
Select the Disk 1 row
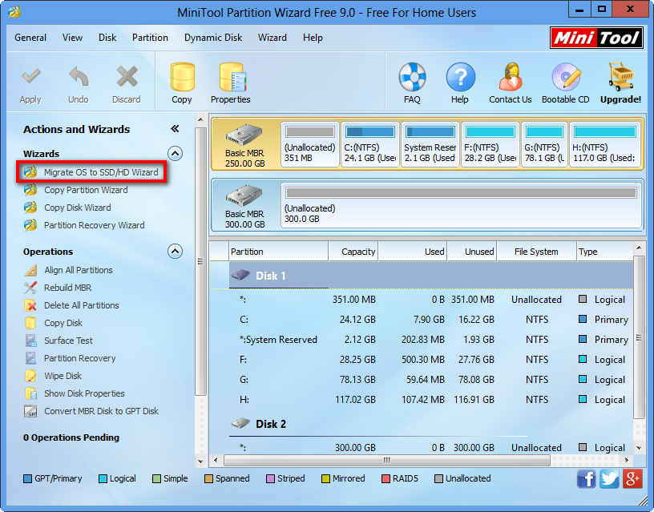[x=422, y=276]
